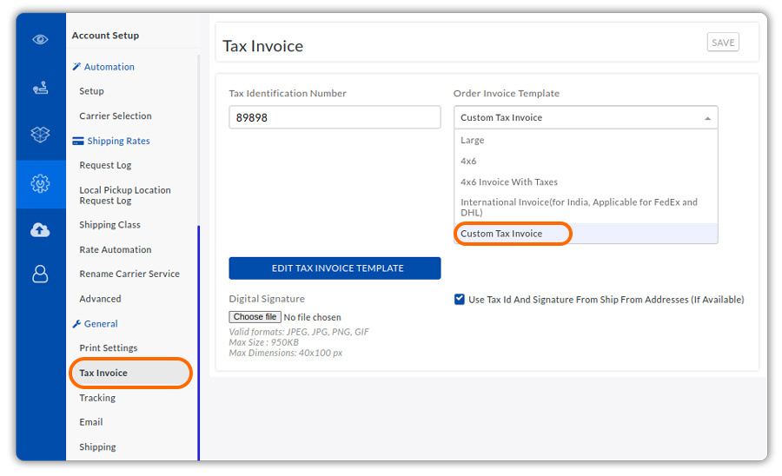
Task: Click the Account Setup heading
Action: tap(105, 36)
